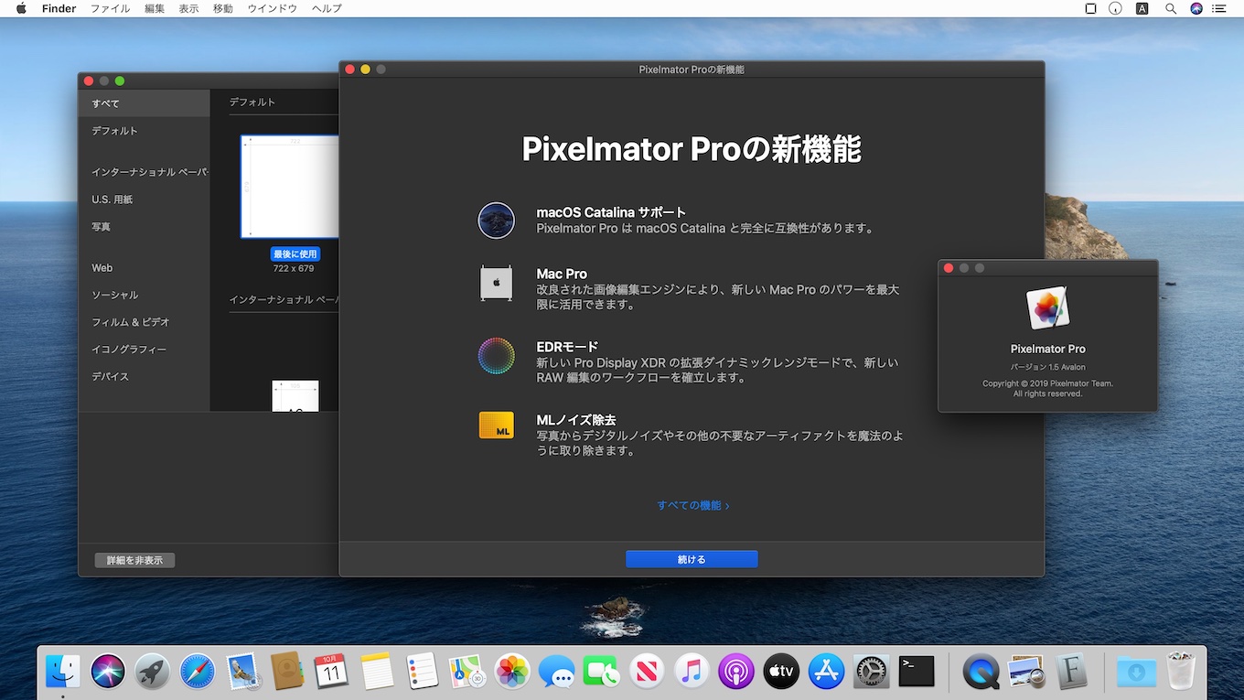Open Font Book from the Dock
Viewport: 1244px width, 700px height.
(1071, 672)
